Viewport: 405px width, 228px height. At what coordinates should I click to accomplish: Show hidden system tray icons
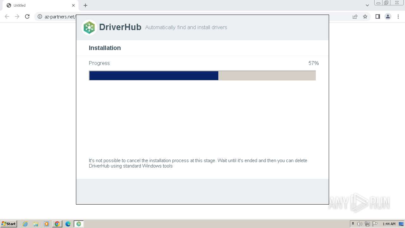(x=353, y=224)
